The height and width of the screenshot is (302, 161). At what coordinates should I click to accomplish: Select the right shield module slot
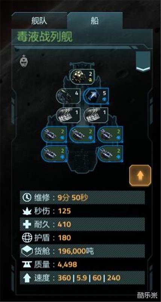pos(96,115)
